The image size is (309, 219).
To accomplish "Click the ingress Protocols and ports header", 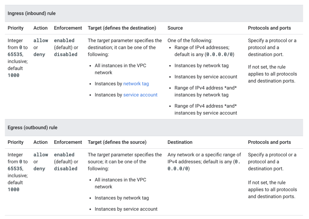I will [269, 28].
